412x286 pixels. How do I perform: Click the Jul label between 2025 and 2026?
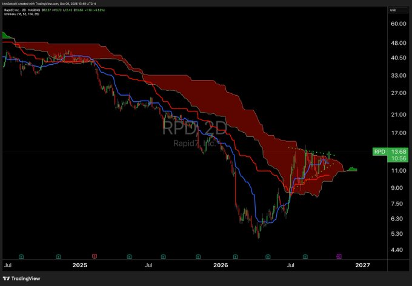coord(148,265)
